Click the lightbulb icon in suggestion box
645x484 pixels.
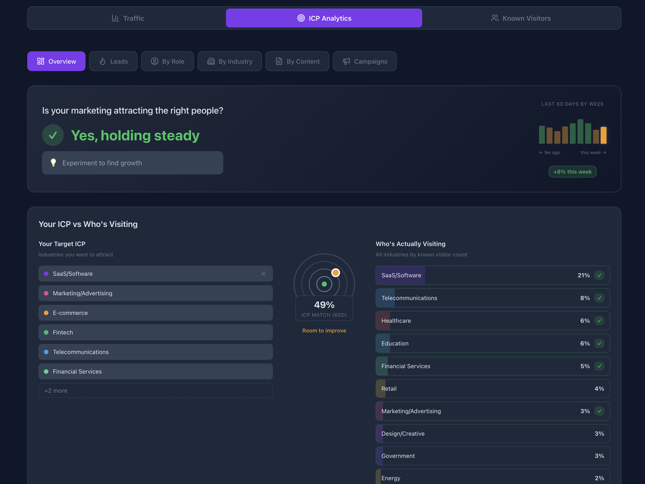53,163
